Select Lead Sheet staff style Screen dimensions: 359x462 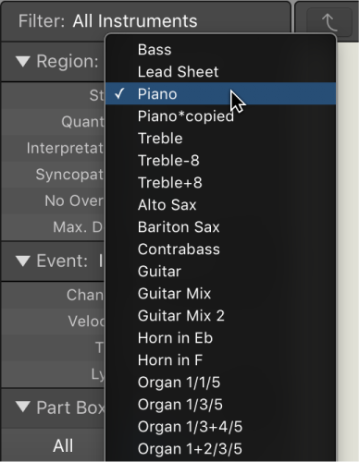pyautogui.click(x=220, y=72)
